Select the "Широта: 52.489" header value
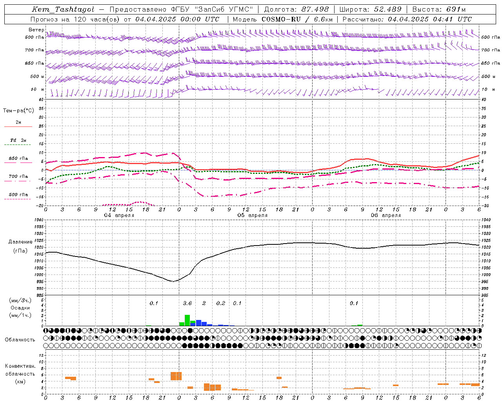 pyautogui.click(x=370, y=9)
